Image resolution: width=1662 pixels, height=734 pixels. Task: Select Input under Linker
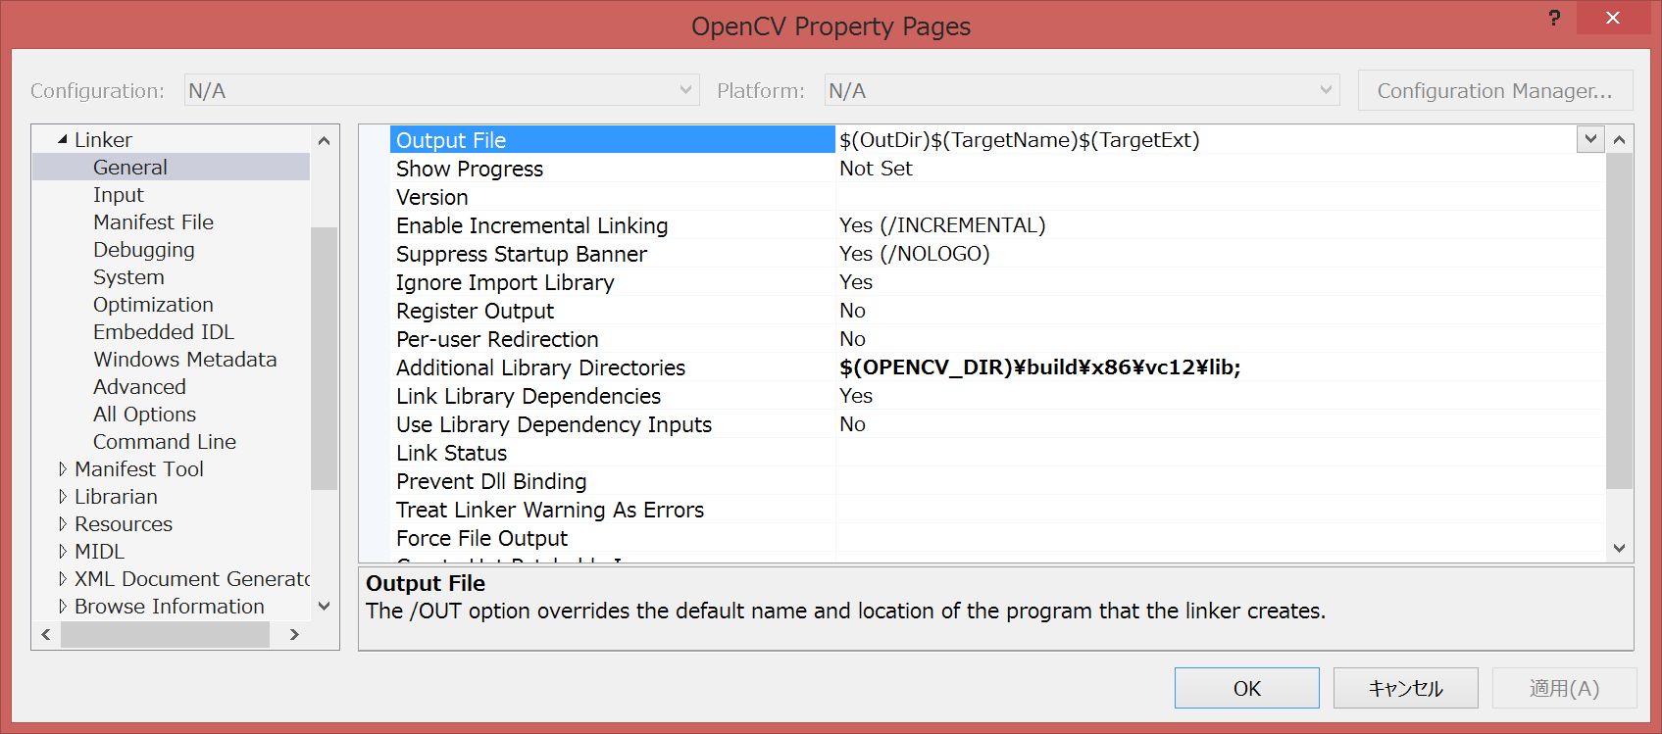(119, 195)
